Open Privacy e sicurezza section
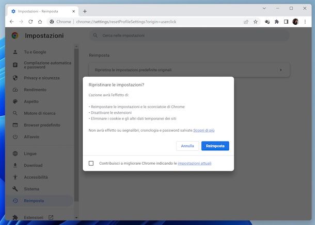The image size is (315, 225). (39, 78)
